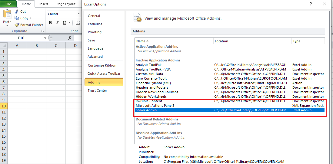333x164 pixels.
Task: Select Hidden Rows and Columns add-in
Action: (230, 92)
